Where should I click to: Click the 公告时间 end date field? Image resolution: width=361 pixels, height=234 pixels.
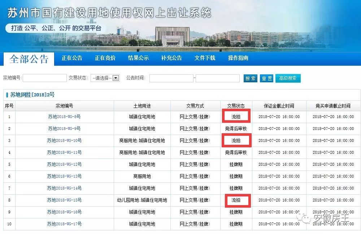[x=218, y=78]
